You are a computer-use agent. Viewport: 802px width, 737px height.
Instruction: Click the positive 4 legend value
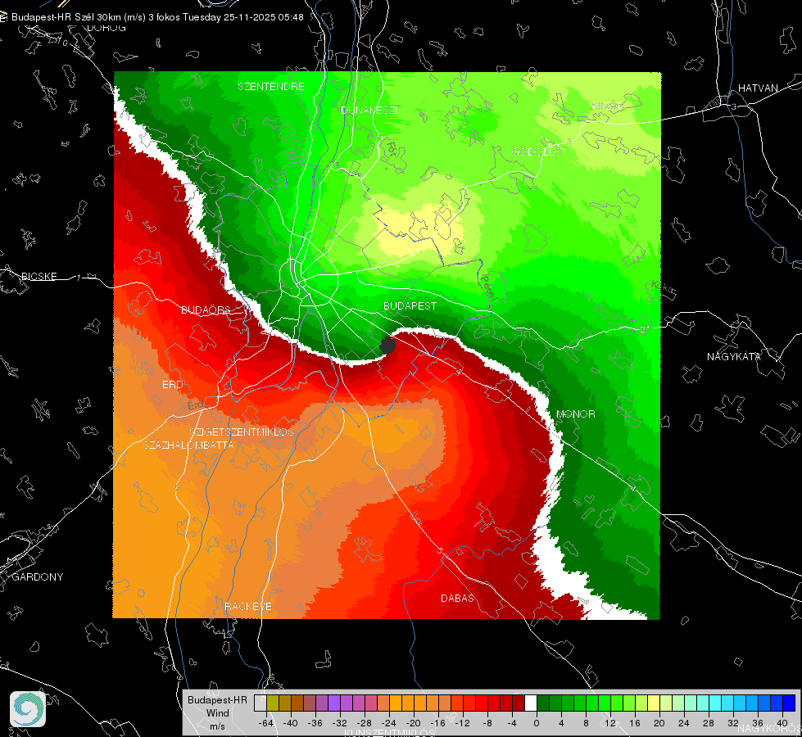[561, 723]
